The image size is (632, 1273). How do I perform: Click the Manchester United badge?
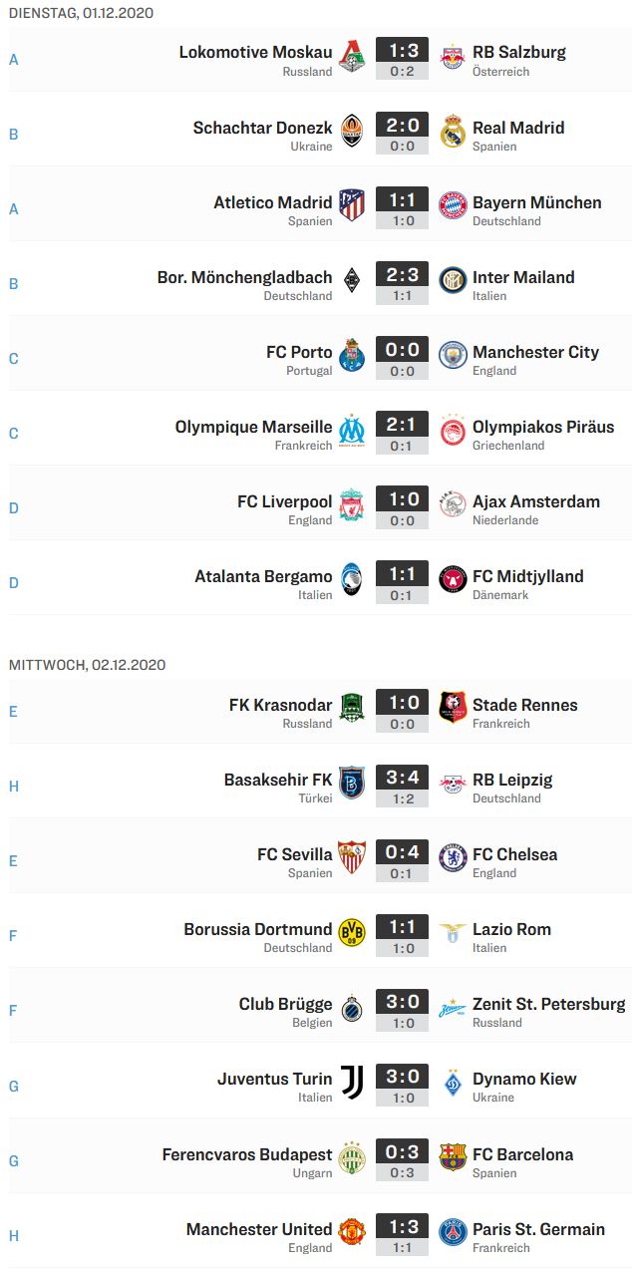tap(352, 1231)
